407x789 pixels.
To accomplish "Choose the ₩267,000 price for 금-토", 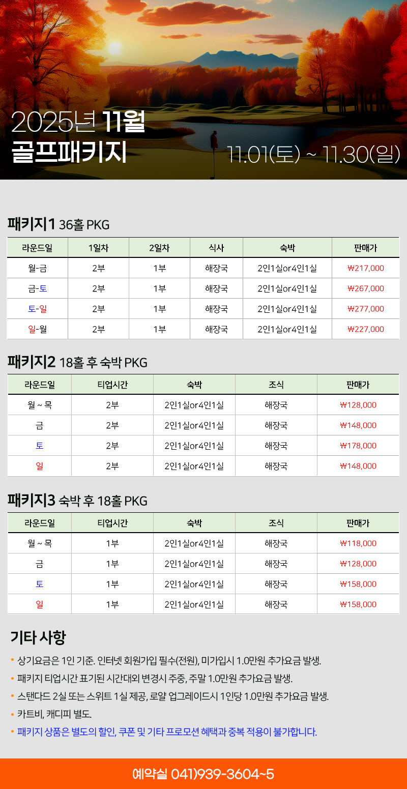I will [365, 288].
